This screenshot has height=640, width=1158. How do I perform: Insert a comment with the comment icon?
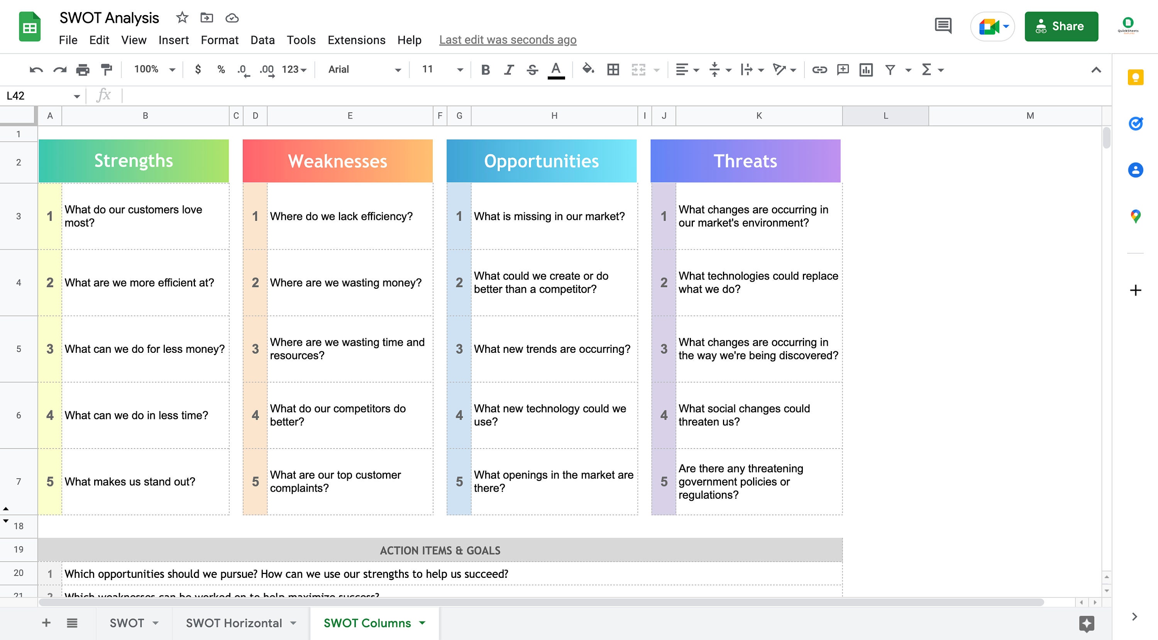click(842, 69)
